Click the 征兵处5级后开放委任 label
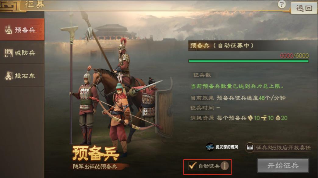318x178 pixels. (283, 148)
